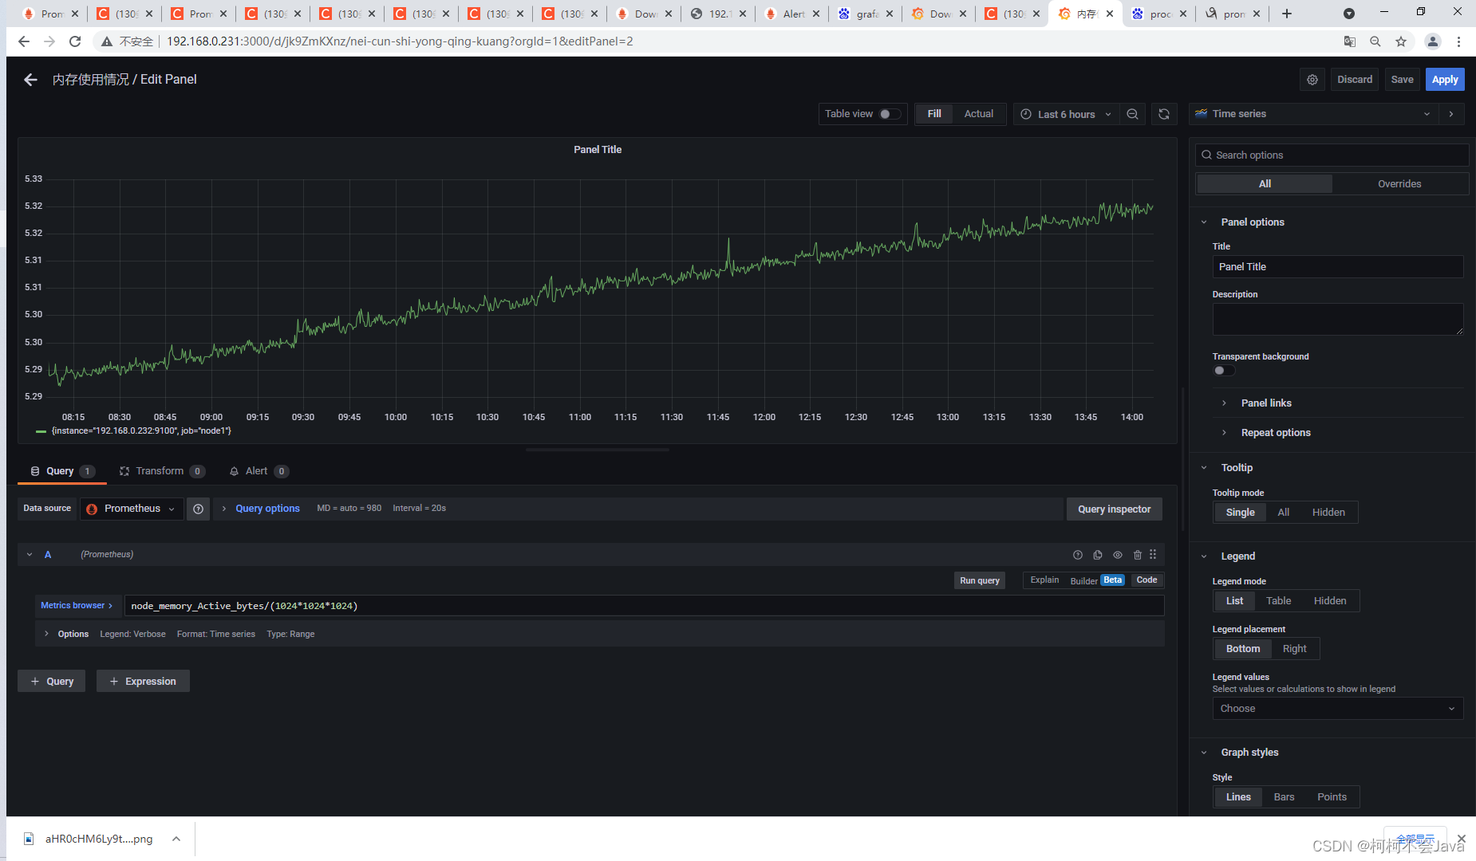Viewport: 1476px width, 861px height.
Task: Go back using the panel editor arrow
Action: click(30, 80)
